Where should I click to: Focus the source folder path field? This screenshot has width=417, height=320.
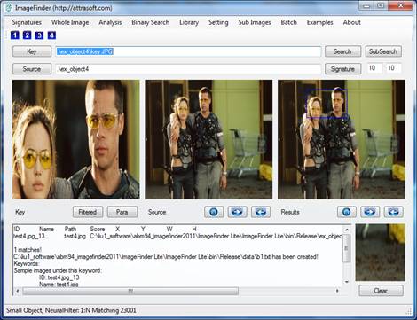tap(188, 69)
